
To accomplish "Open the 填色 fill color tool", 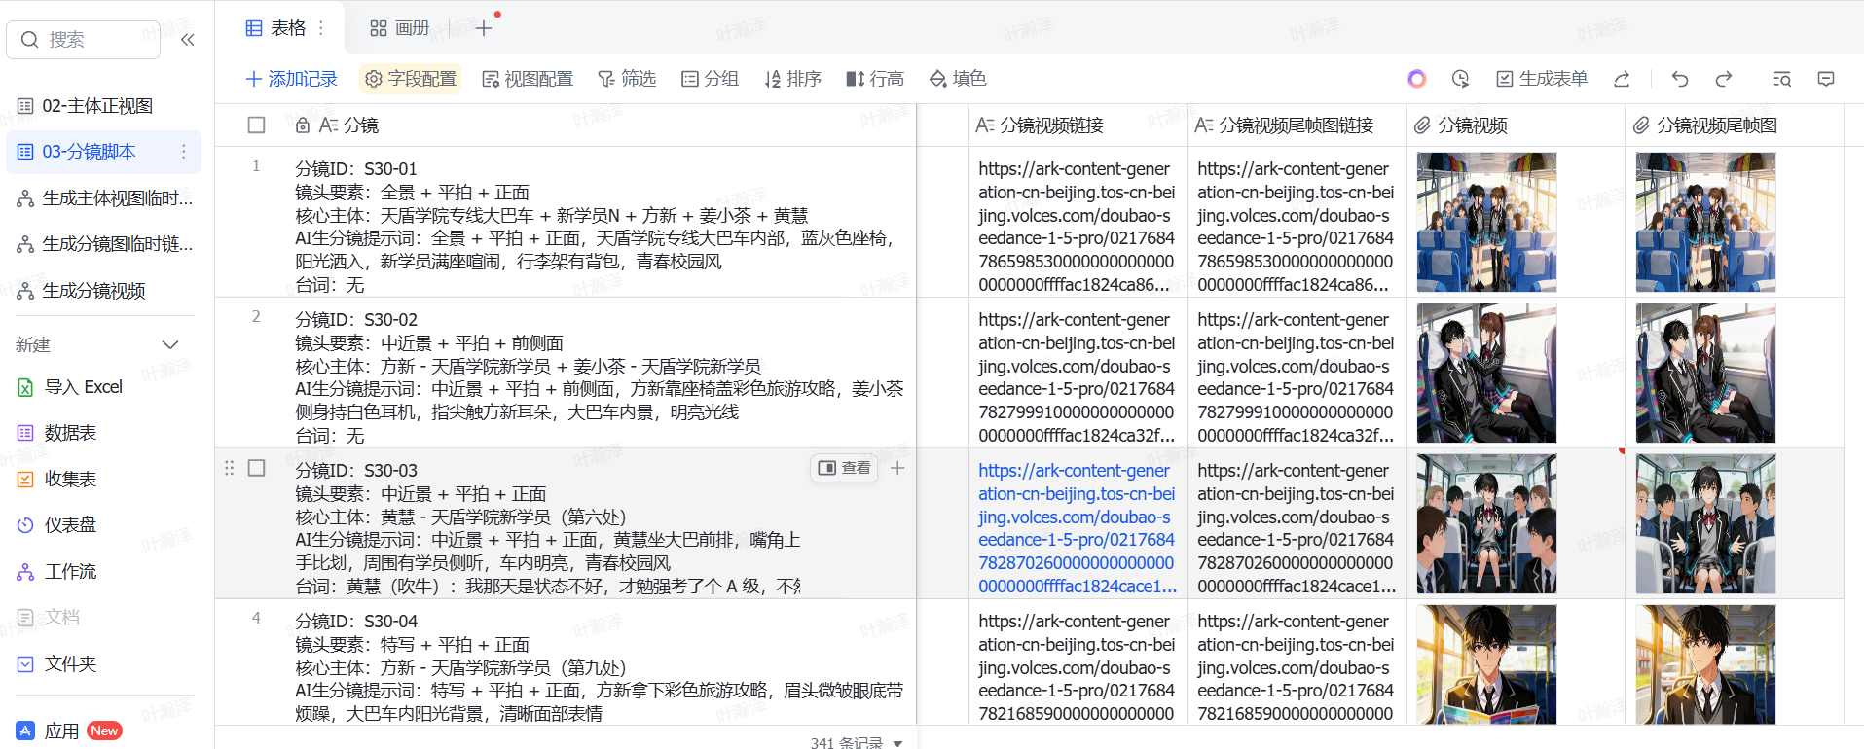I will coord(958,79).
